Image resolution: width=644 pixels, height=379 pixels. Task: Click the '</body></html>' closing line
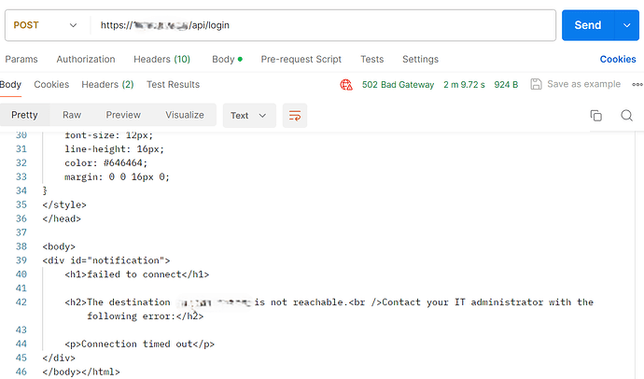pos(81,372)
